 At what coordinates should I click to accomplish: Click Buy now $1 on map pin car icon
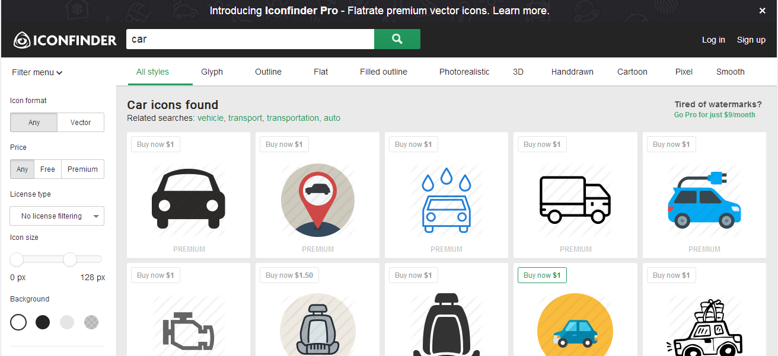pos(284,145)
